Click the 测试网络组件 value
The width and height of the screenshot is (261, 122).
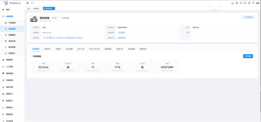pos(123,27)
